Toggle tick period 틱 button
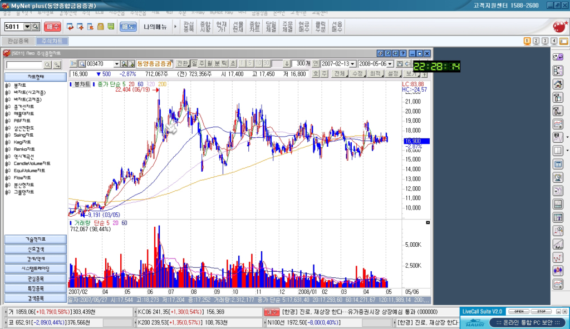This screenshot has height=329, width=570. pyautogui.click(x=225, y=63)
